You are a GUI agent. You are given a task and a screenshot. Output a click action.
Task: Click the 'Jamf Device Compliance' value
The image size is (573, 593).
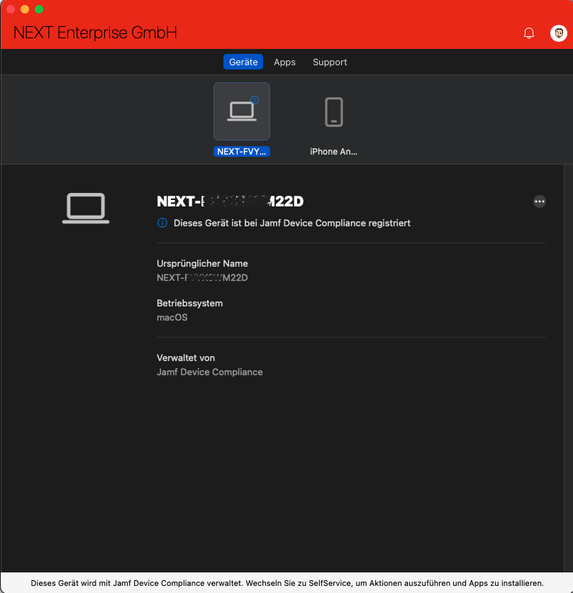click(x=209, y=372)
